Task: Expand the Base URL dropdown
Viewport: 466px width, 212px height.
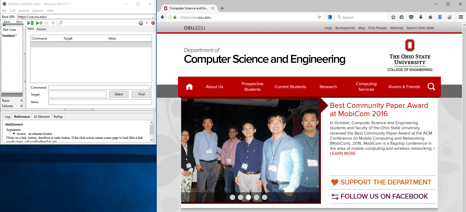Action: 153,17
